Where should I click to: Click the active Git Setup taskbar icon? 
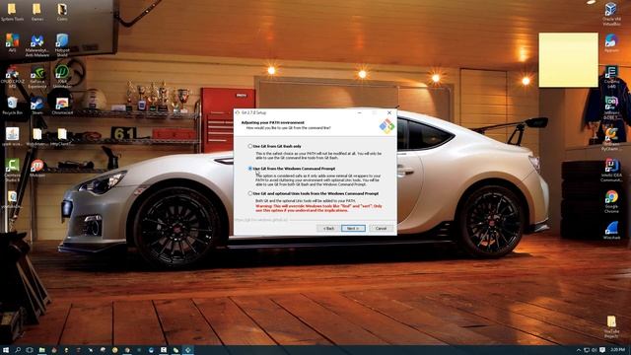pyautogui.click(x=188, y=350)
